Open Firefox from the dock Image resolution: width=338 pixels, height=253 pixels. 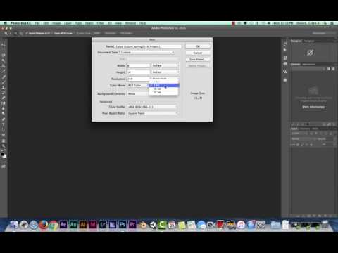pos(44,225)
